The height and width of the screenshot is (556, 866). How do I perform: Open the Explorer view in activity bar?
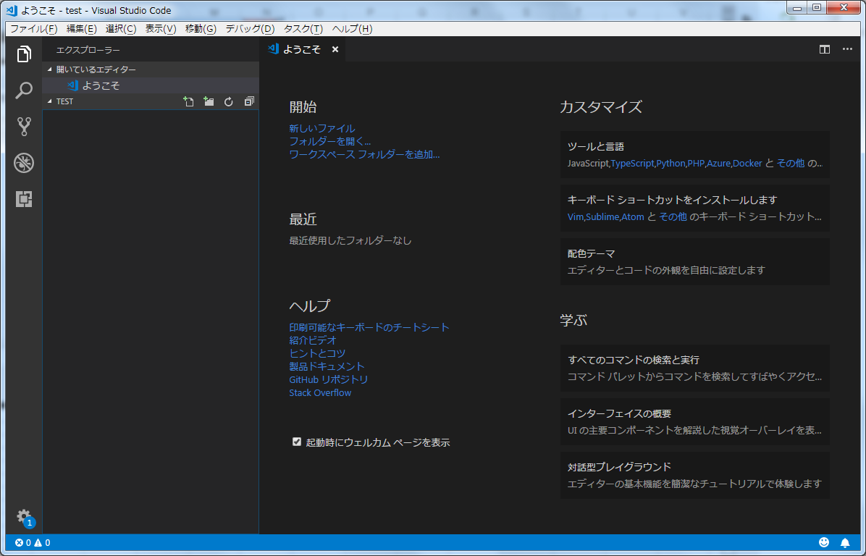(x=24, y=54)
